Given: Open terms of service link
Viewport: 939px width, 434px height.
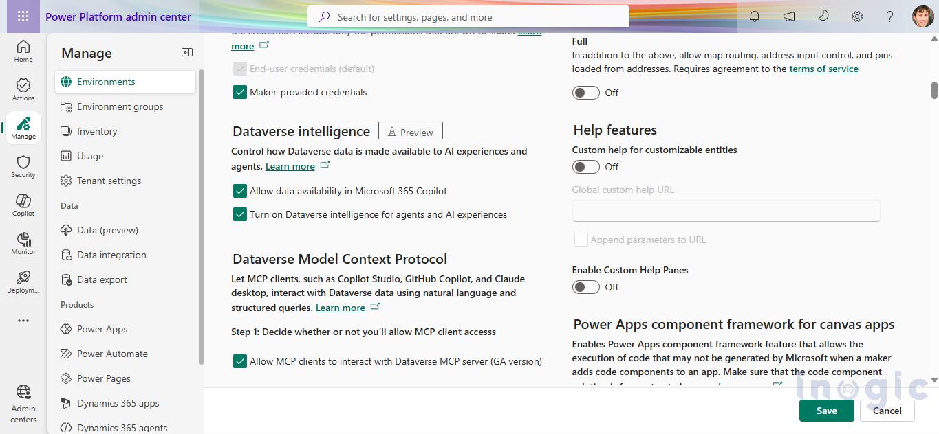Looking at the screenshot, I should tap(823, 69).
